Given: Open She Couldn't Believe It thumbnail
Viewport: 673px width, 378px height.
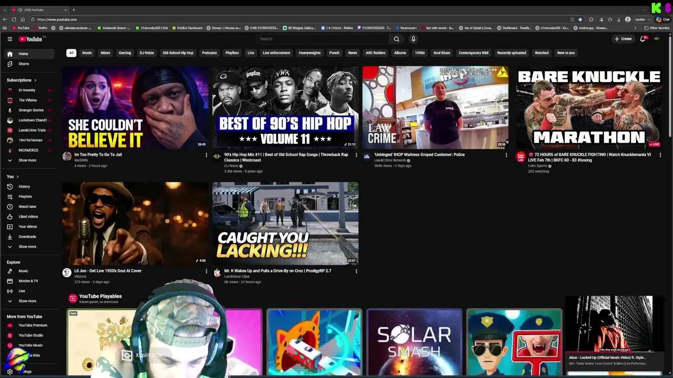Looking at the screenshot, I should (x=136, y=107).
